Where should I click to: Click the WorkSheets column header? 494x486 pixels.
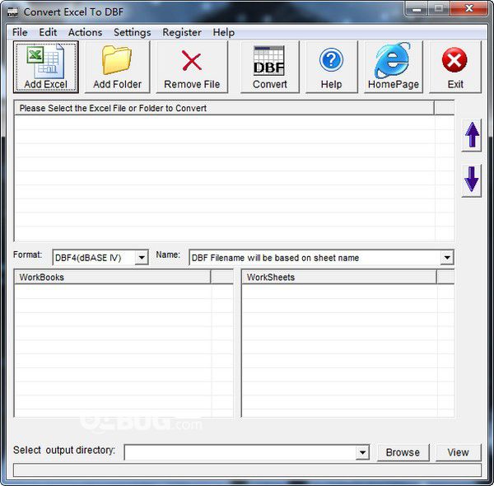[x=339, y=277]
